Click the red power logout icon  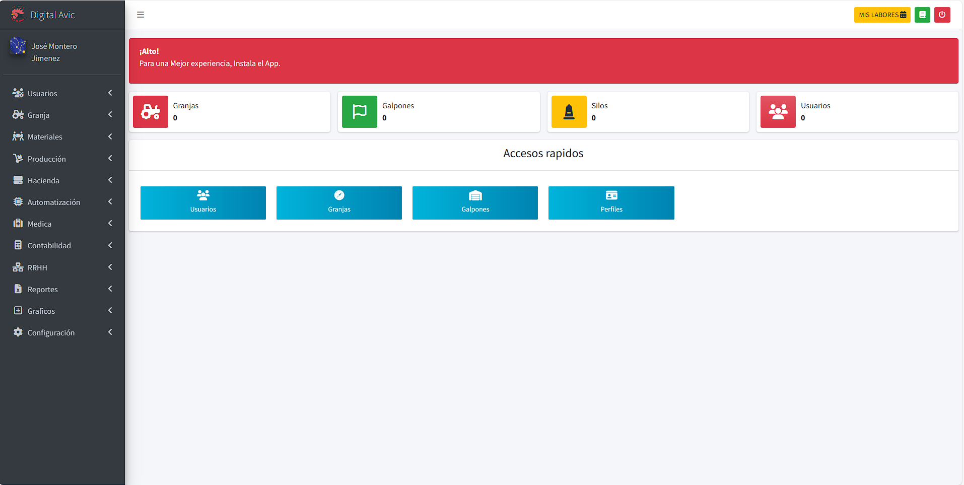(942, 15)
